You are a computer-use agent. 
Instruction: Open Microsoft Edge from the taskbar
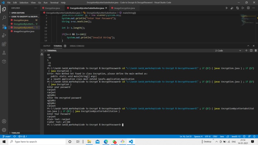click(106, 142)
